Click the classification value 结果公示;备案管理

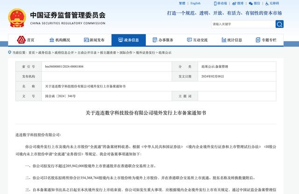point(215,66)
